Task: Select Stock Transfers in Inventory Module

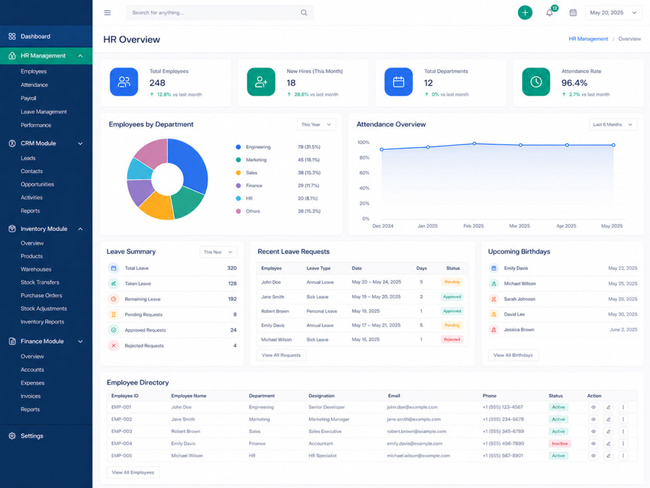Action: coord(40,282)
